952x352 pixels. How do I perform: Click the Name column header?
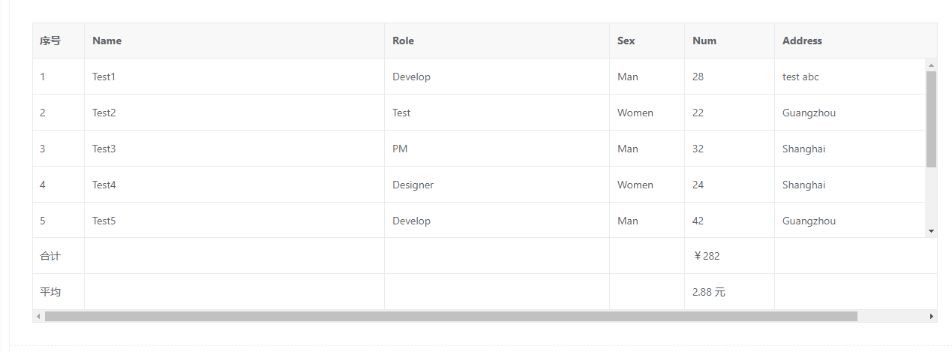point(107,41)
